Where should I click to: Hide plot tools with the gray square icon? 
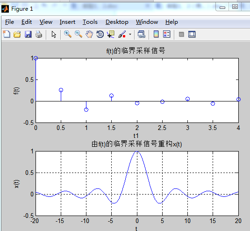181,34
